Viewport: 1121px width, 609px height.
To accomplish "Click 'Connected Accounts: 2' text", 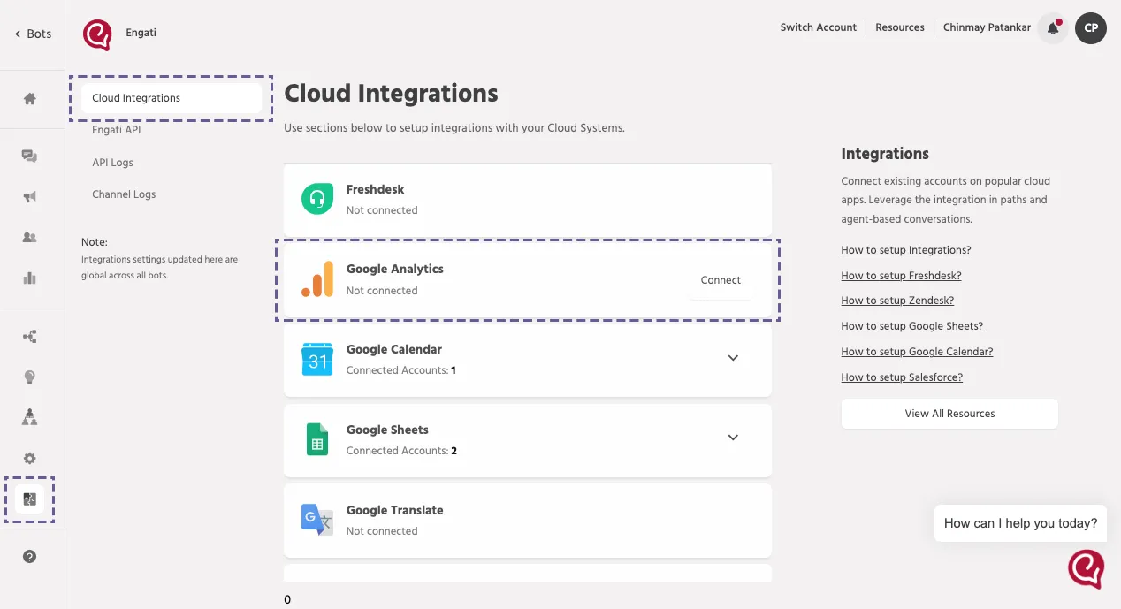I will tap(401, 451).
